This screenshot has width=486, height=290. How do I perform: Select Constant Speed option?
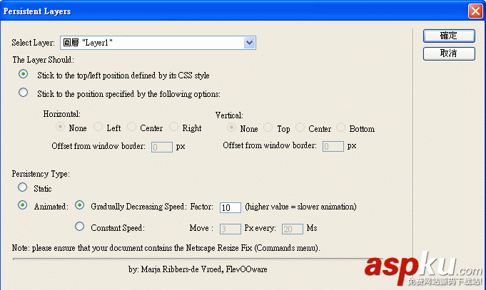point(80,227)
